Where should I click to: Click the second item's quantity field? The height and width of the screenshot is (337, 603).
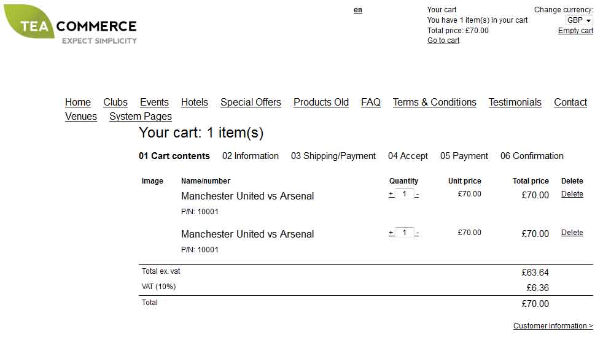coord(404,233)
